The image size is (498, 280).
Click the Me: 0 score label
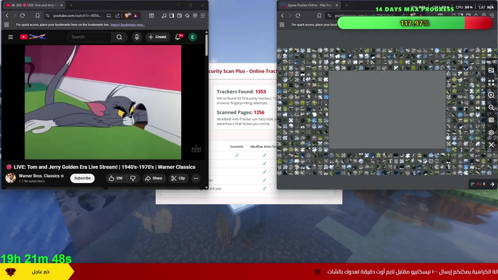481,184
